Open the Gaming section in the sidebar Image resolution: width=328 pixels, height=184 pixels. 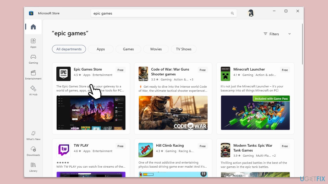pos(33,59)
